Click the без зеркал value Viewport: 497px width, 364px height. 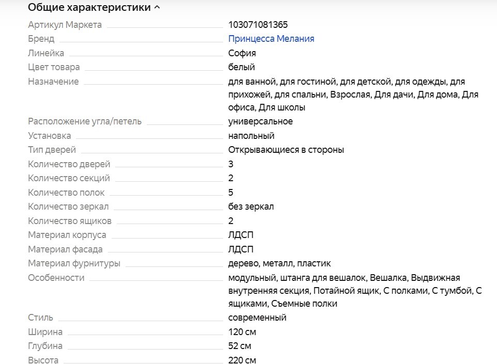251,207
